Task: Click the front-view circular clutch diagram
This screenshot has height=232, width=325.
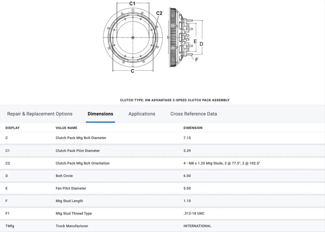Action: pos(132,38)
